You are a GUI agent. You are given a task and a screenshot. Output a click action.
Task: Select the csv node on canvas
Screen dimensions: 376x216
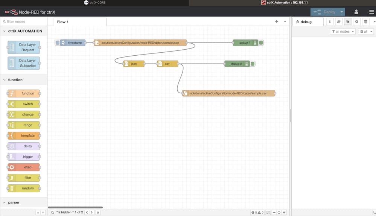tap(167, 64)
